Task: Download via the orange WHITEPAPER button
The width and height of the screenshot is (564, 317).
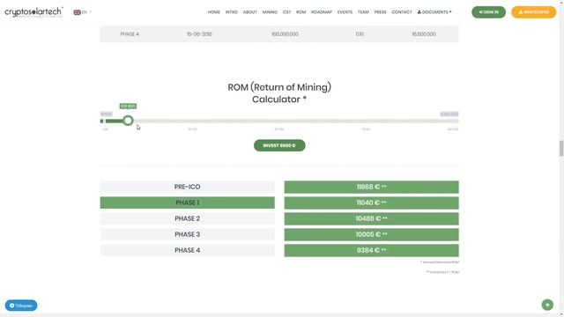Action: (x=534, y=12)
